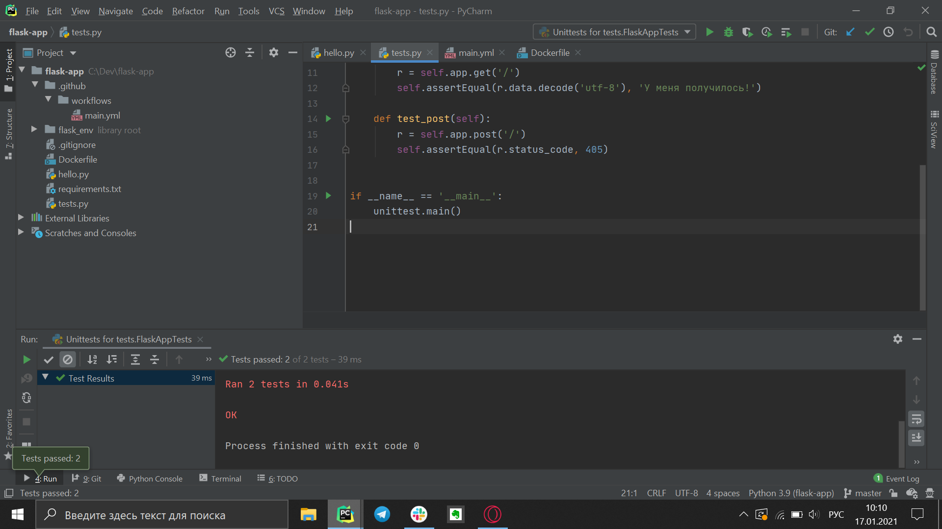Toggle Show Passed tests checkmark button

(49, 360)
